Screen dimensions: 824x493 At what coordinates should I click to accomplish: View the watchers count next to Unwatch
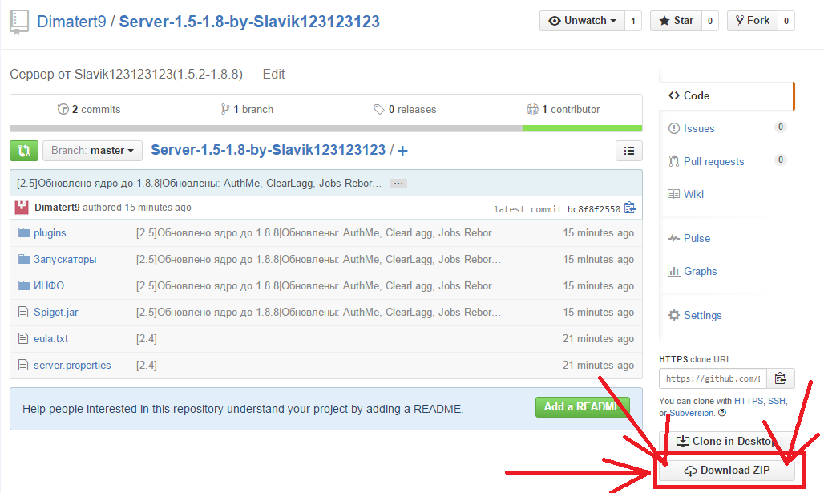633,21
